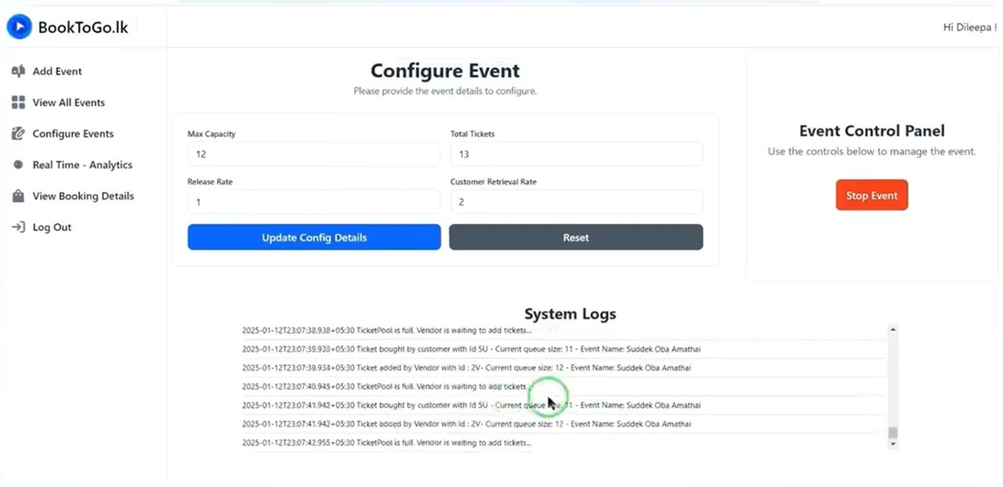The height and width of the screenshot is (487, 1003).
Task: Click 'Please provide the event details' subtitle
Action: (445, 92)
